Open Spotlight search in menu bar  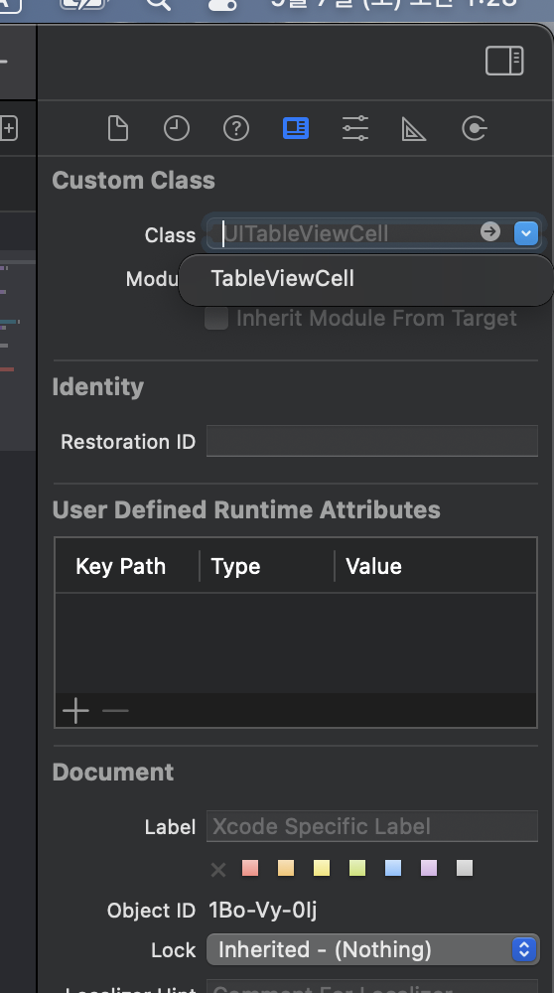(158, 4)
